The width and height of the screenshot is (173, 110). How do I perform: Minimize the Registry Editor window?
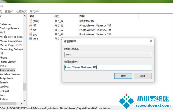[x=169, y=6]
